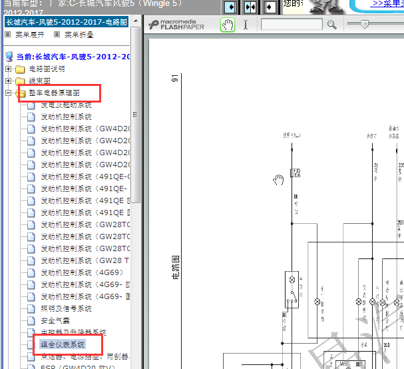Open 发动机控制系统（GW28 T entry
The width and height of the screenshot is (404, 369).
[x=85, y=260]
